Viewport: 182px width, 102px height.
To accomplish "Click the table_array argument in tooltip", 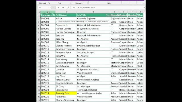I will 80,22.
